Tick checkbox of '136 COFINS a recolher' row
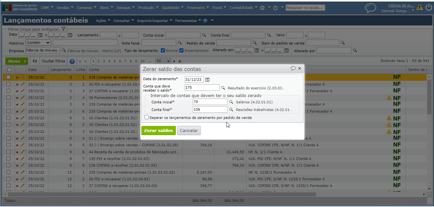This screenshot has height=207, width=434. (9, 165)
